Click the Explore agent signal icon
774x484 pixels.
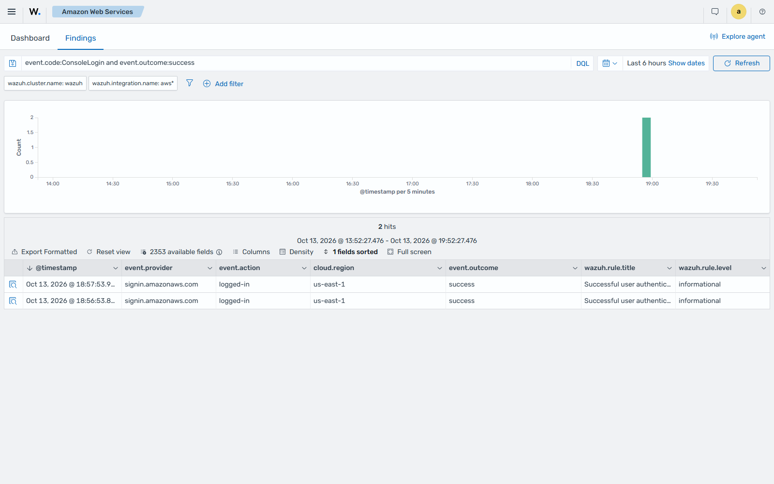[x=714, y=36]
